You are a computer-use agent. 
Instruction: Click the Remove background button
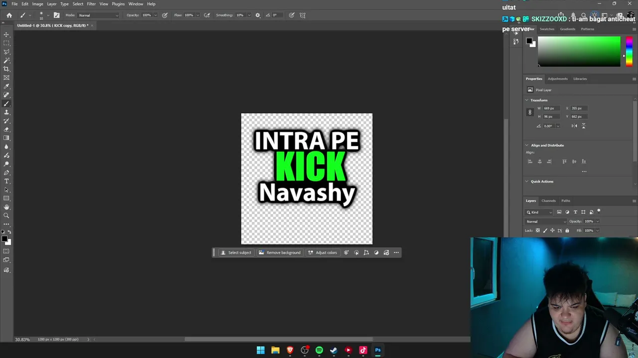[x=280, y=253]
